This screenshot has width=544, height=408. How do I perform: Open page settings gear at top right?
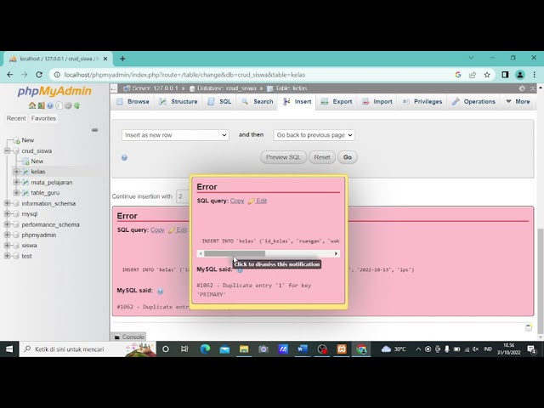(522, 88)
